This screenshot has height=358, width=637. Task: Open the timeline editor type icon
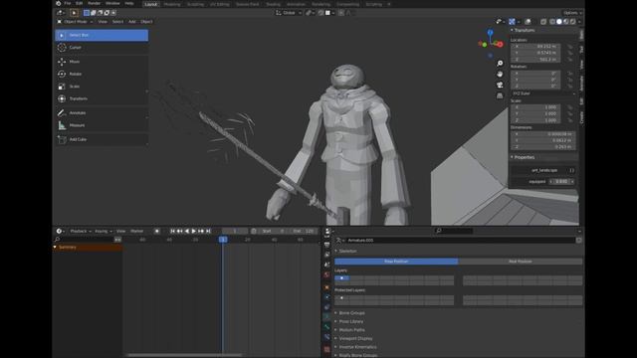(x=60, y=231)
